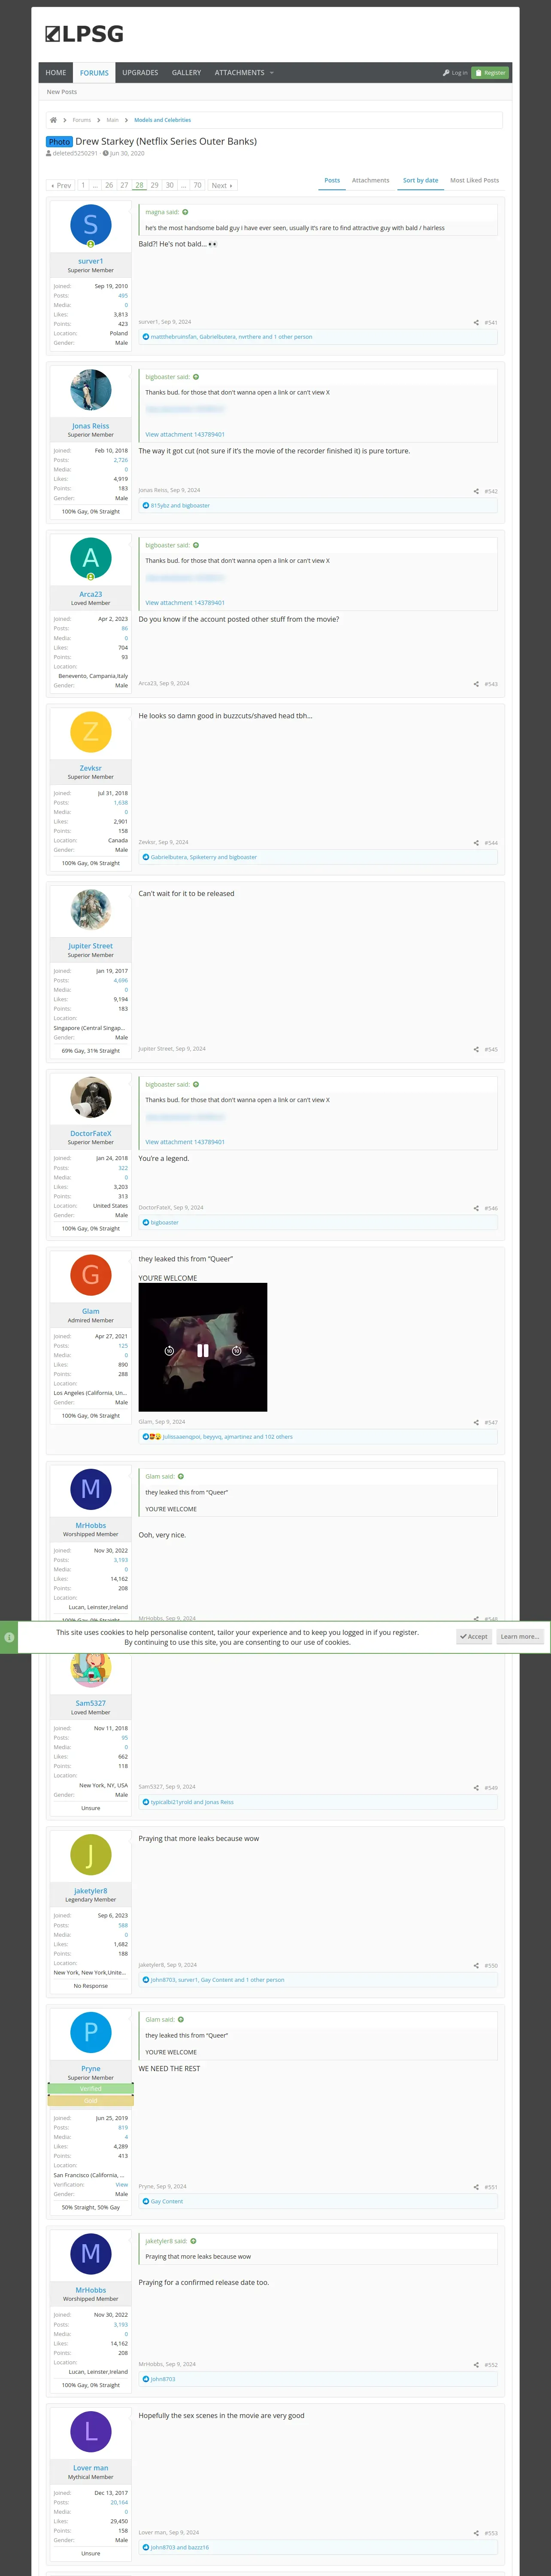Open the FORUMS nav tab

95,73
